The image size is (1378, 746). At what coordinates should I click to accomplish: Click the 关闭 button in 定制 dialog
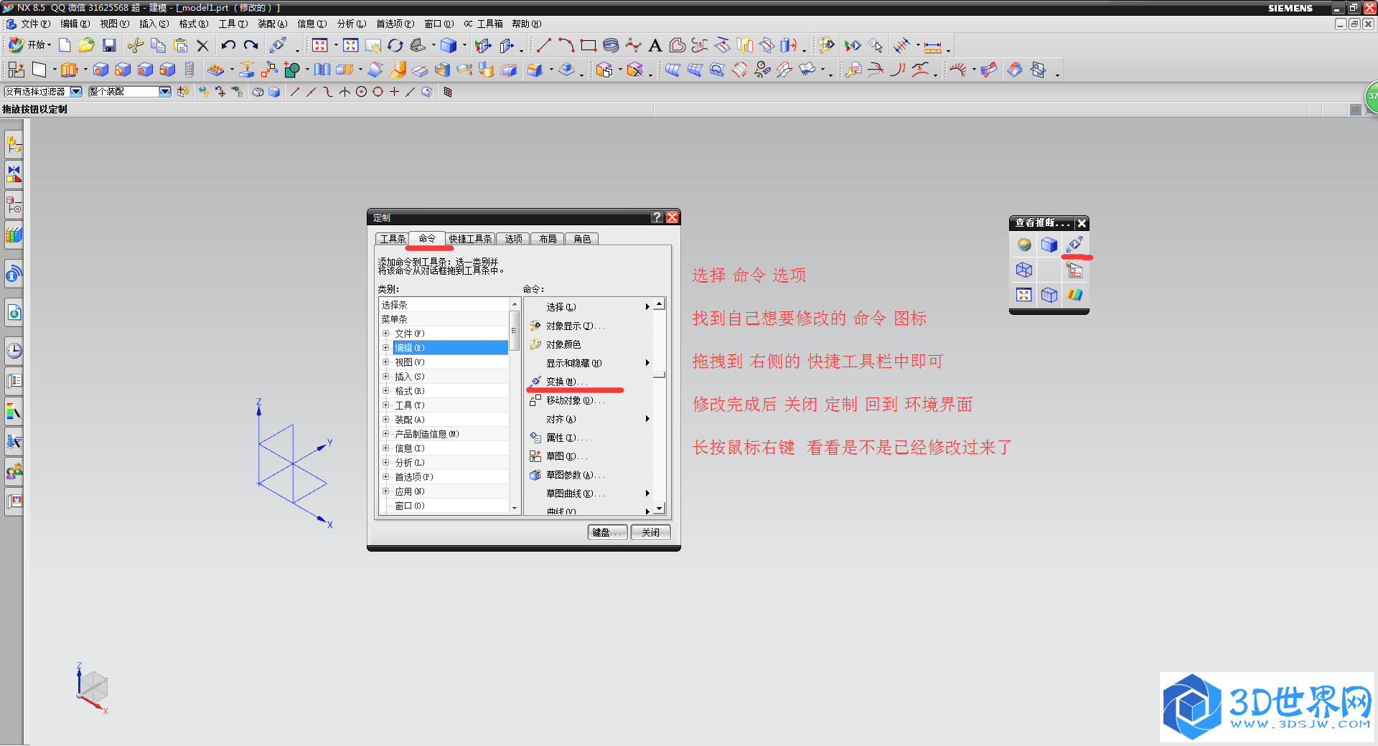pos(650,532)
